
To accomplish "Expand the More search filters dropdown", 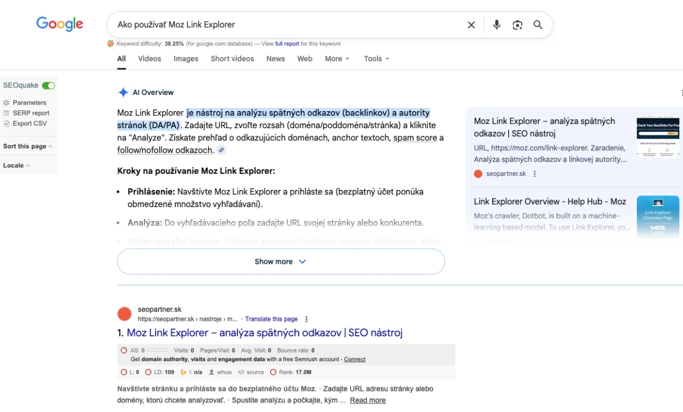I will coord(337,58).
